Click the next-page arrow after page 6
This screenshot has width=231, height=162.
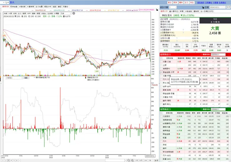[19, 160]
